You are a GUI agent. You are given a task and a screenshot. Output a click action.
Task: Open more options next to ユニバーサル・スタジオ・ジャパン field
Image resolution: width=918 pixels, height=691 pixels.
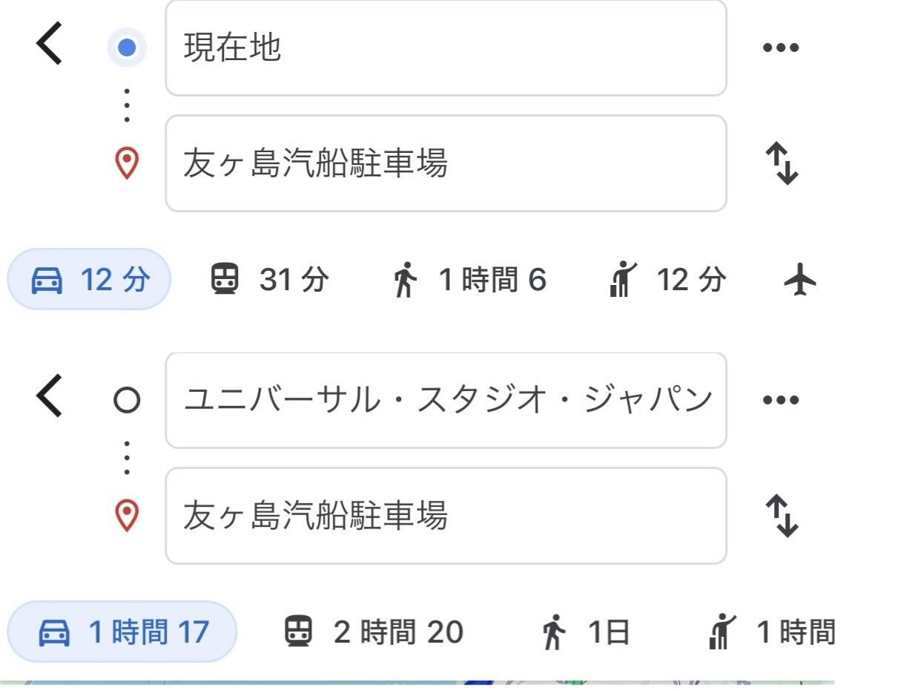tap(781, 400)
